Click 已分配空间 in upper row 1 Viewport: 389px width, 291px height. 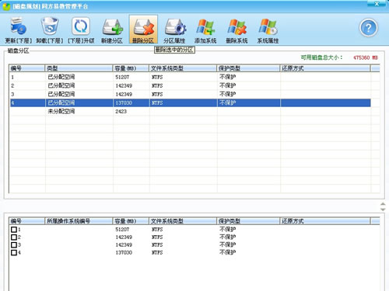[x=61, y=77]
